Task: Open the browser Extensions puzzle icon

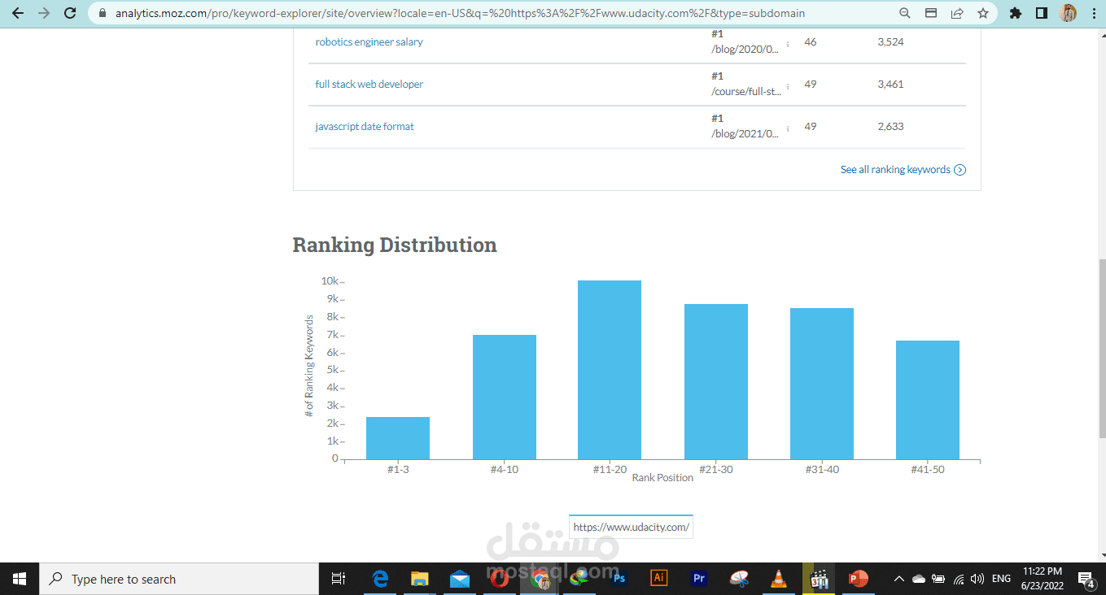Action: point(1016,13)
